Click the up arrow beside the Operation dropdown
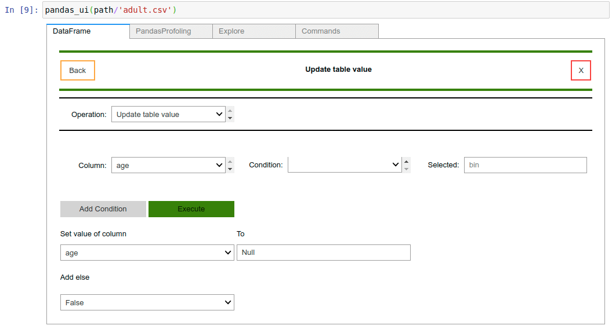Screen dimensions: 612x329 (230, 111)
